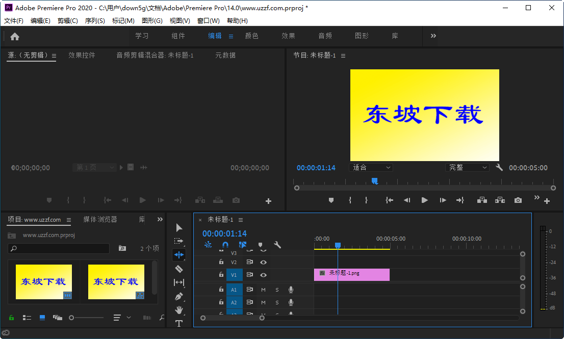Export a frame with the camera icon
This screenshot has height=339, width=564.
point(518,200)
